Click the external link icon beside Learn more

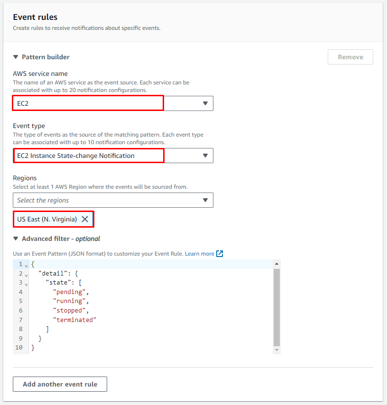(220, 254)
